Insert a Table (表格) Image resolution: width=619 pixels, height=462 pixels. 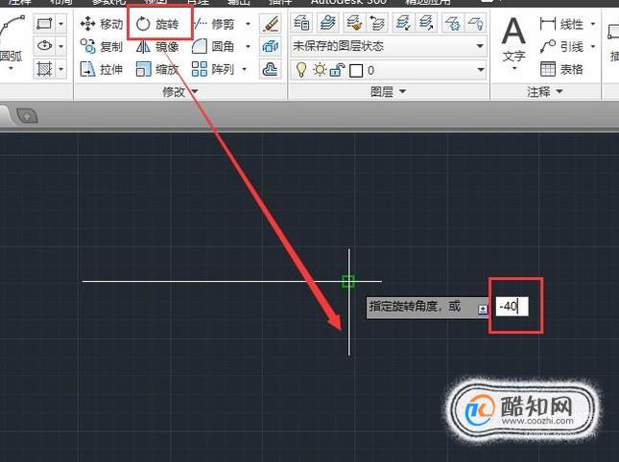[x=562, y=69]
